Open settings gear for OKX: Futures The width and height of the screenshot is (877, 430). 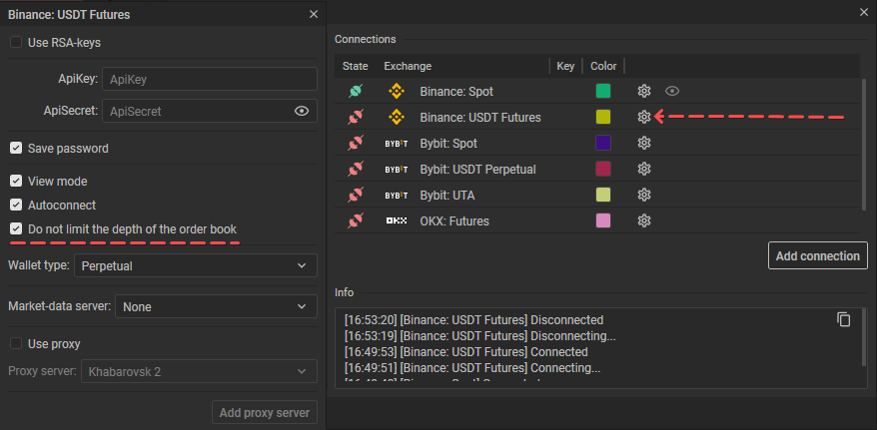click(x=644, y=220)
